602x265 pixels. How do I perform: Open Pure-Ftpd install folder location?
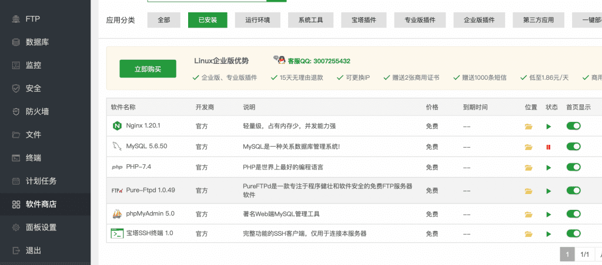tap(529, 191)
